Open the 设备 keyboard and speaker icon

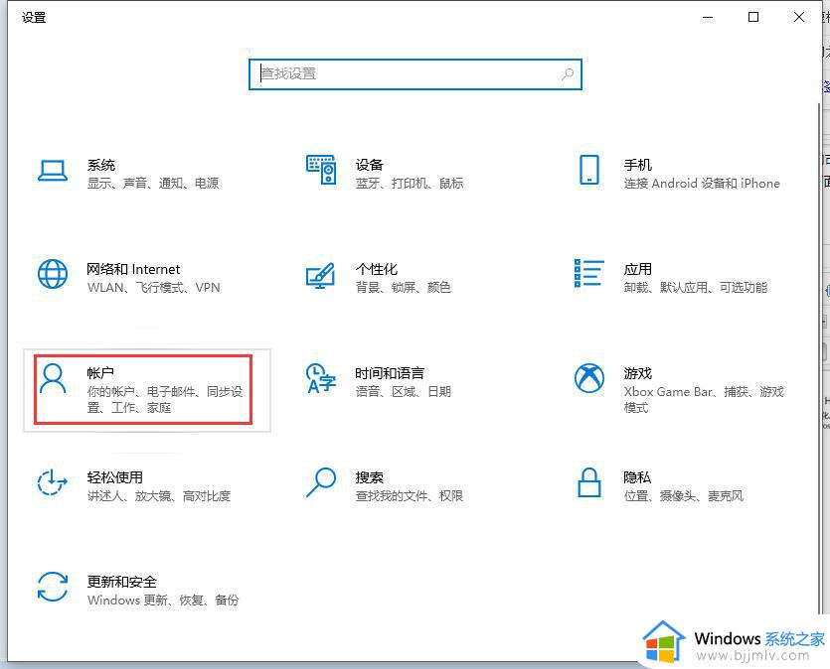[x=321, y=170]
